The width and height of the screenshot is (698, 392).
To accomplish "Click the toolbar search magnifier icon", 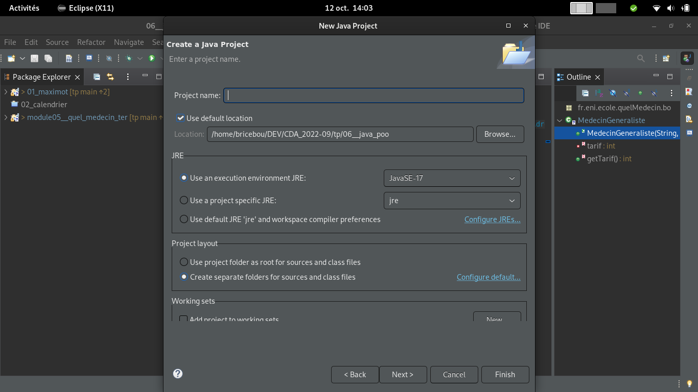I will pos(641,58).
